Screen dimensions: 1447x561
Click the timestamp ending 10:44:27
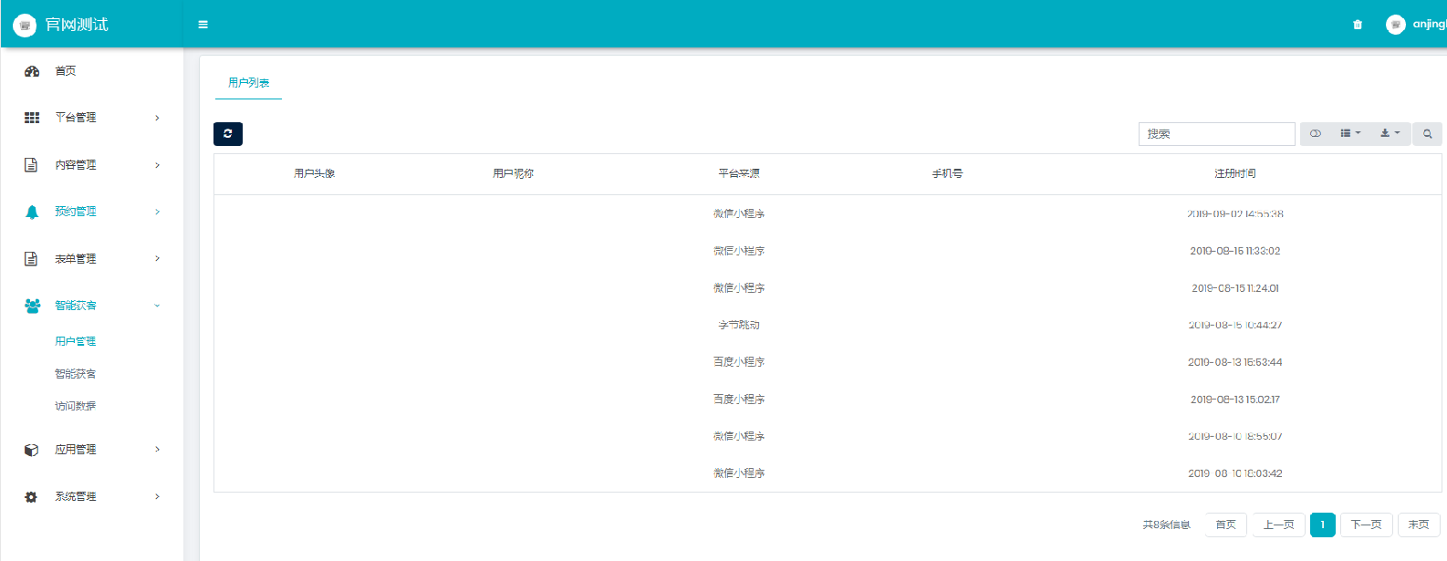pos(1235,325)
